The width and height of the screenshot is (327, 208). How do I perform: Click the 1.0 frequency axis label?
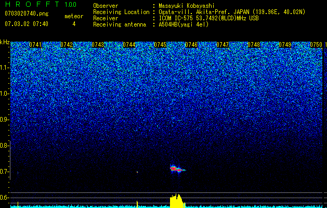[x=4, y=94]
